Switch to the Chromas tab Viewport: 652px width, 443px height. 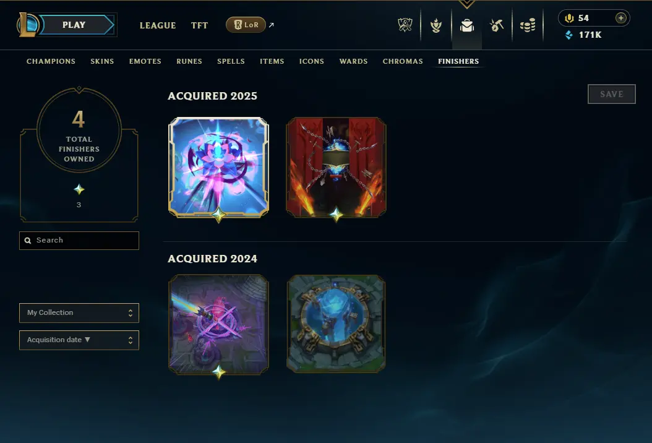[x=403, y=61]
